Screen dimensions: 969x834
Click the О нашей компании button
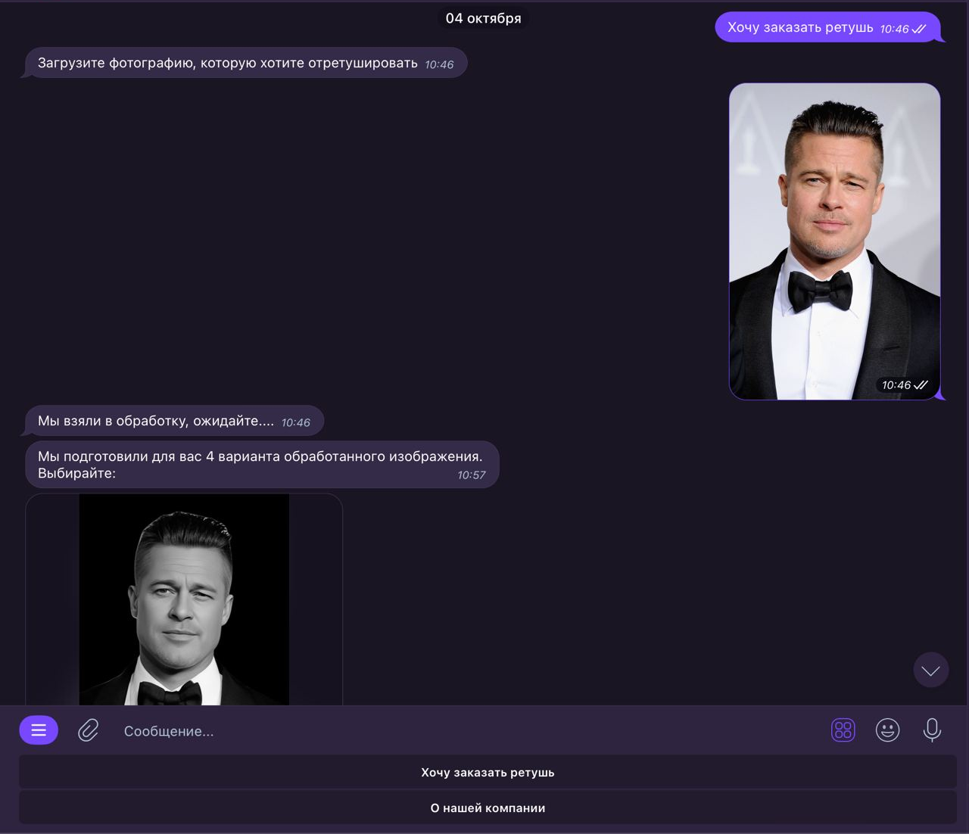click(x=488, y=808)
